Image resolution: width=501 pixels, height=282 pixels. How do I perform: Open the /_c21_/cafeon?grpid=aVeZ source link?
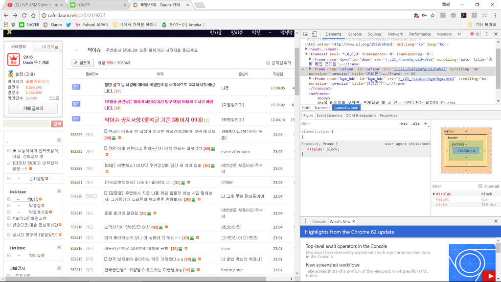[x=420, y=69]
